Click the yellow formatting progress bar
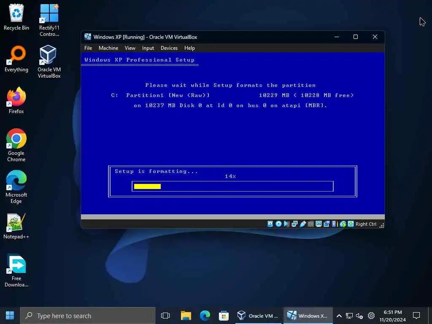Image resolution: width=432 pixels, height=324 pixels. tap(147, 186)
